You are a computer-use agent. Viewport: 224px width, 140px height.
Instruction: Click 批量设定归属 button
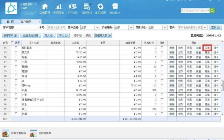click(x=31, y=36)
